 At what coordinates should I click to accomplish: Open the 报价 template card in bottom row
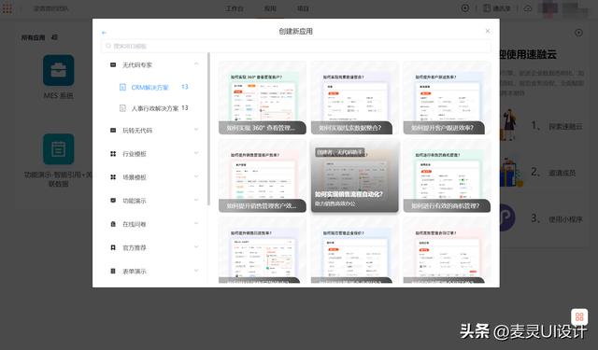355,250
